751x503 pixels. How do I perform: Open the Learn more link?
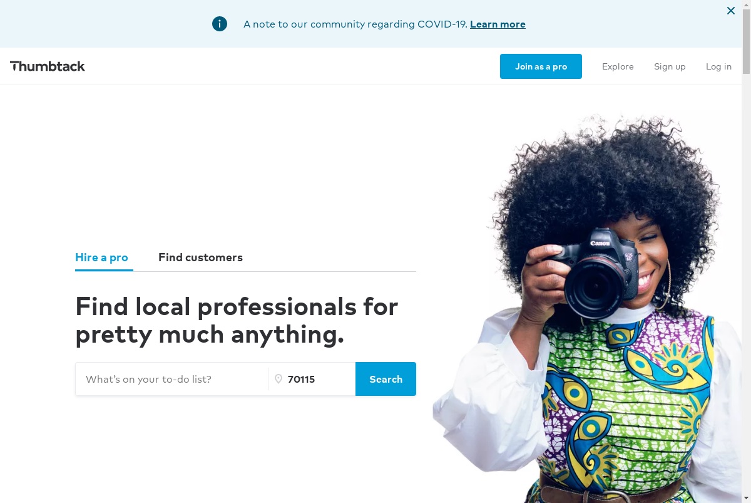pyautogui.click(x=498, y=24)
